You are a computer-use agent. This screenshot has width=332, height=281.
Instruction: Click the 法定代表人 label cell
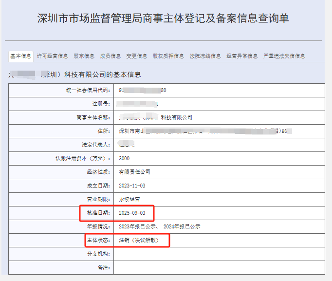[x=96, y=145]
